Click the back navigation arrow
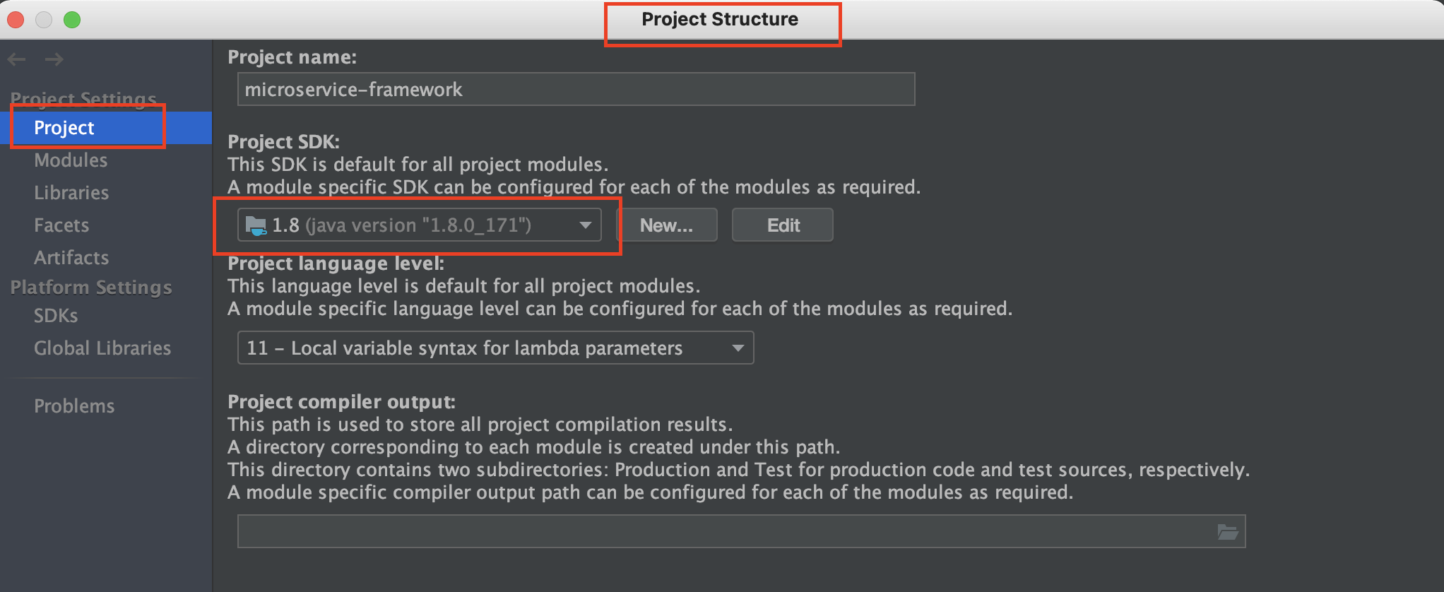This screenshot has width=1444, height=592. click(16, 59)
